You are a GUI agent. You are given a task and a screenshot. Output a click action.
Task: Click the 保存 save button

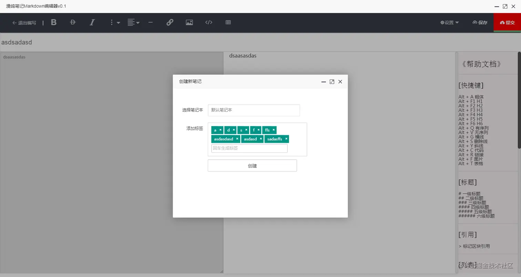click(480, 23)
